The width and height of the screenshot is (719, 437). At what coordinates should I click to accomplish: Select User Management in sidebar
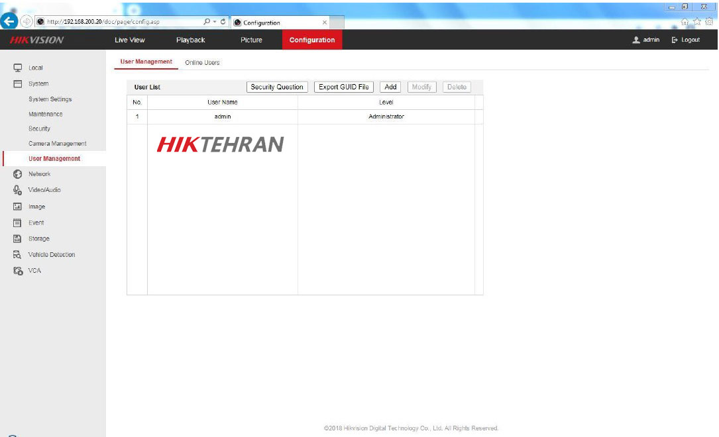(x=54, y=158)
